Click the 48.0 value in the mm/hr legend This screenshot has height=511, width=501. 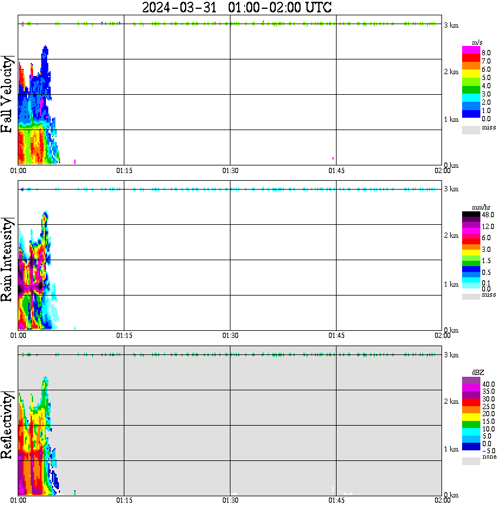click(488, 215)
